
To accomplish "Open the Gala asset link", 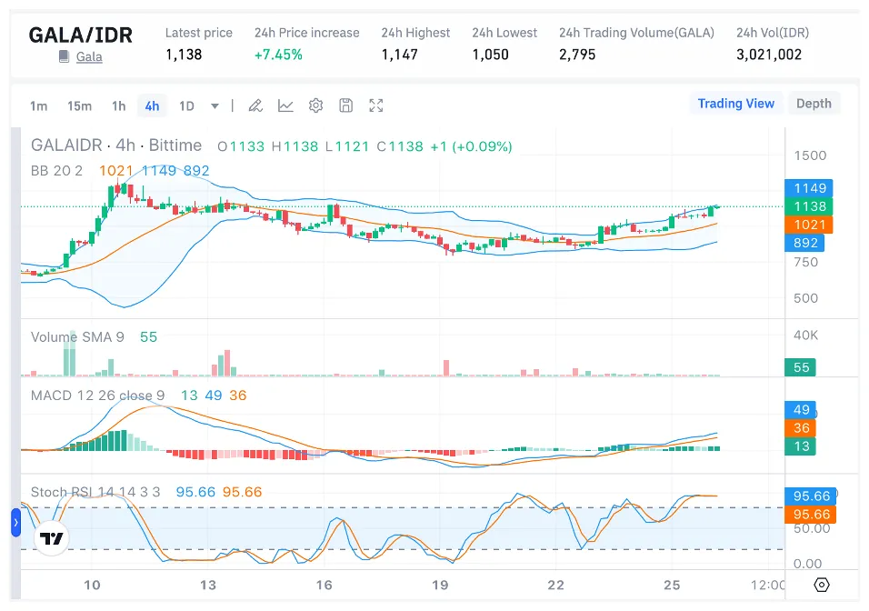I will click(89, 56).
